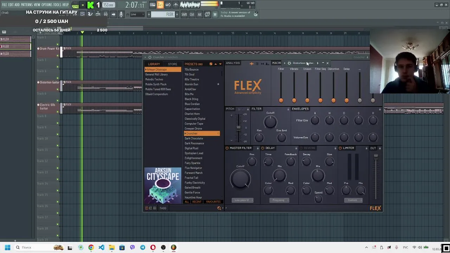Choose the Funky Electricity preset
The width and height of the screenshot is (450, 253).
point(195,183)
